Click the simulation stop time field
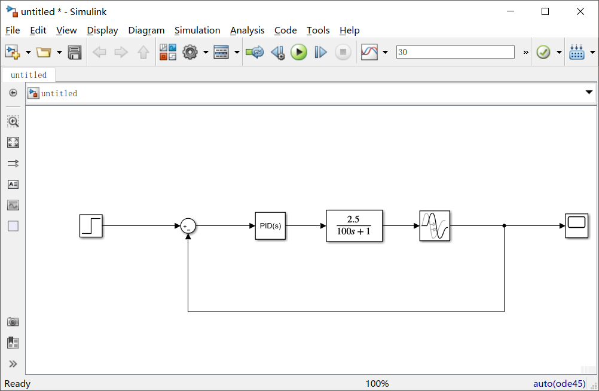This screenshot has width=599, height=391. (x=454, y=53)
